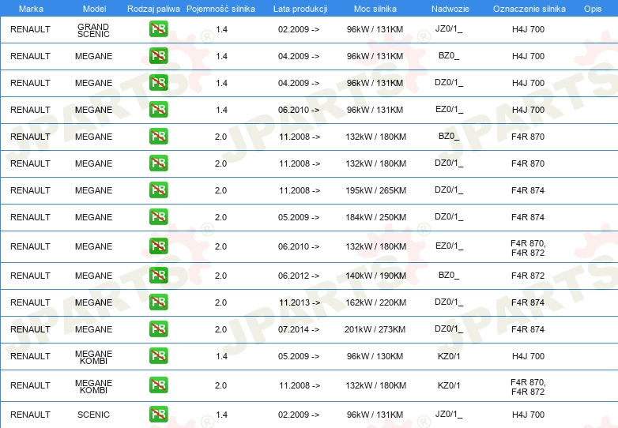Click the MEGANE KOMBI model cell with engine 2.0

click(93, 386)
